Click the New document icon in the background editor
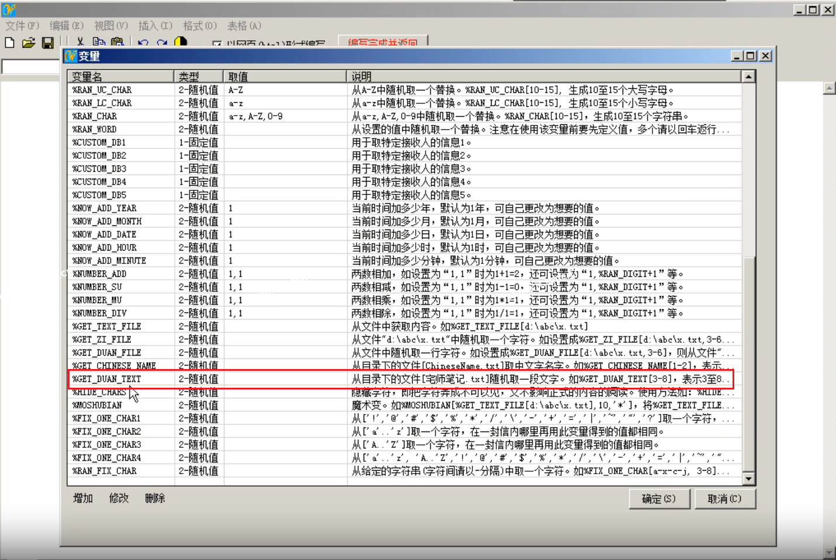 tap(9, 43)
